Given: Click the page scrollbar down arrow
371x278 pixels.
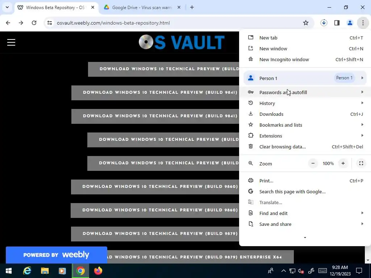Looking at the screenshot, I should coord(368,261).
